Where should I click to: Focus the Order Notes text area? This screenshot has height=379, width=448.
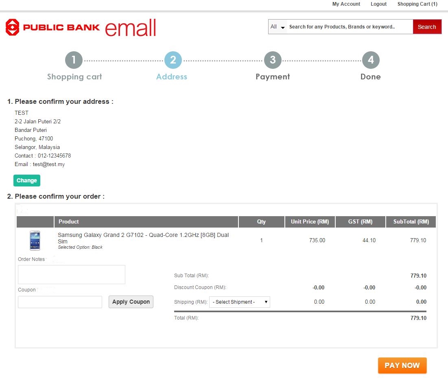pos(72,275)
